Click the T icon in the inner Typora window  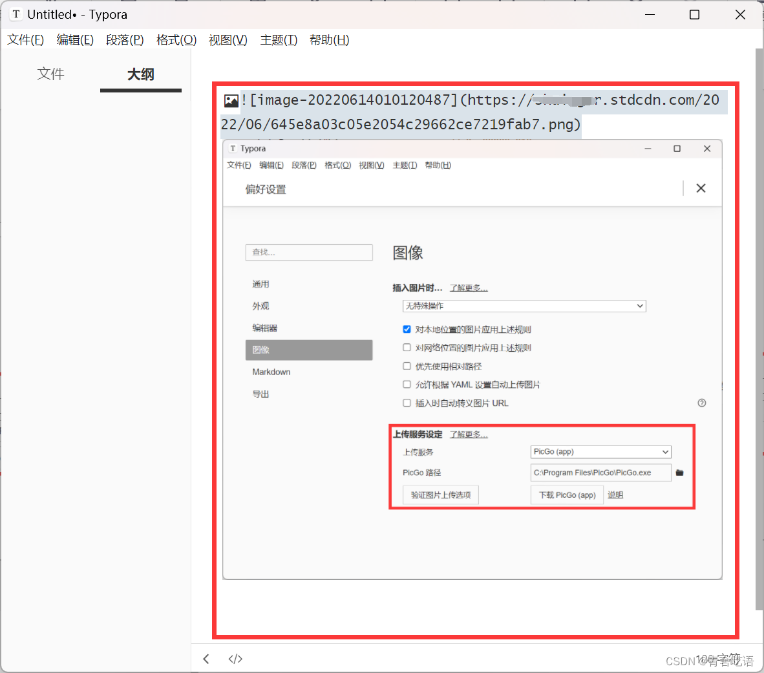pyautogui.click(x=233, y=148)
